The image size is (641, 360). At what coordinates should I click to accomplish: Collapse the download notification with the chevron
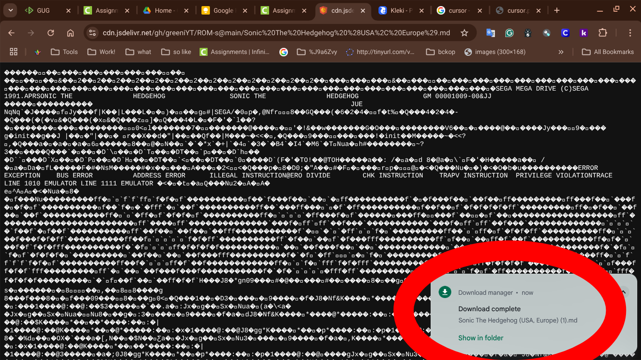623,292
